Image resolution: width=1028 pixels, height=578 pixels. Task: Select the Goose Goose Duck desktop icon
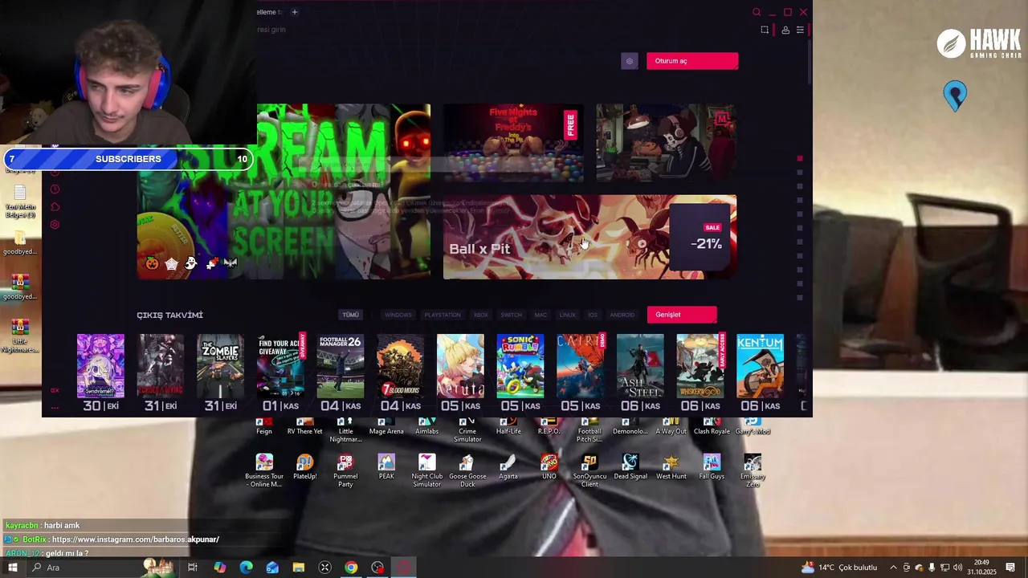pyautogui.click(x=467, y=470)
